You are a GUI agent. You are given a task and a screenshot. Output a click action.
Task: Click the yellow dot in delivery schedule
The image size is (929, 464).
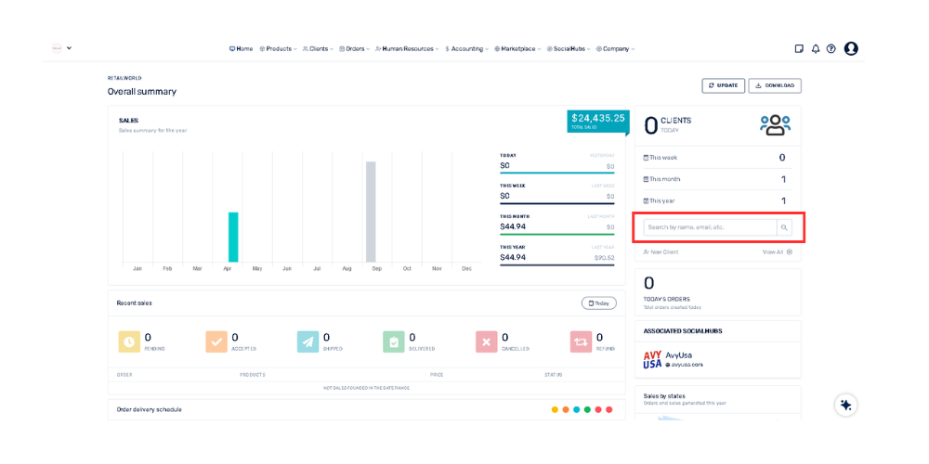[x=555, y=409]
